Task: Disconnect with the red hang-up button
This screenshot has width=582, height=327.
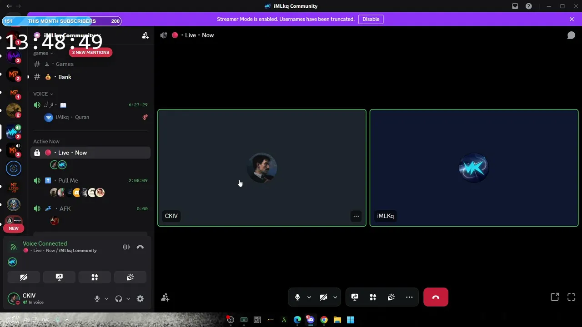Action: click(436, 297)
